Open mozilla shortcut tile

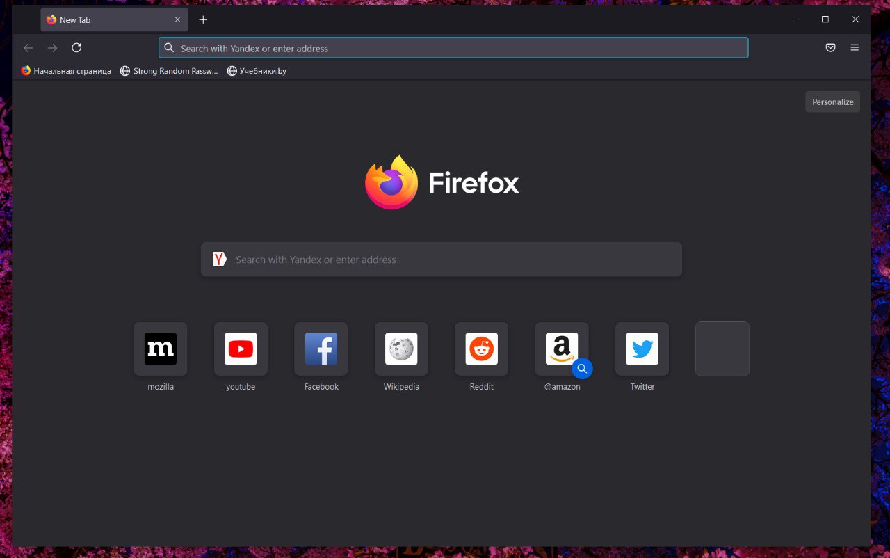161,349
